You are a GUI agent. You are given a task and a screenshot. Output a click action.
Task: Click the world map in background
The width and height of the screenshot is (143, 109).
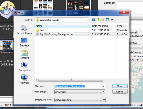[x=136, y=82]
